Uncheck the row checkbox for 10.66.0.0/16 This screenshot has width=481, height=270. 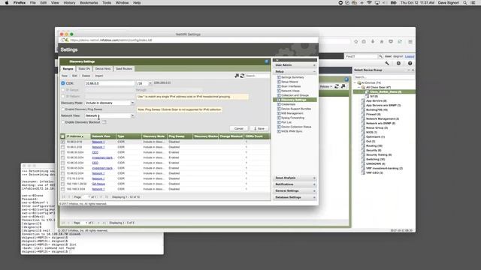click(x=63, y=142)
